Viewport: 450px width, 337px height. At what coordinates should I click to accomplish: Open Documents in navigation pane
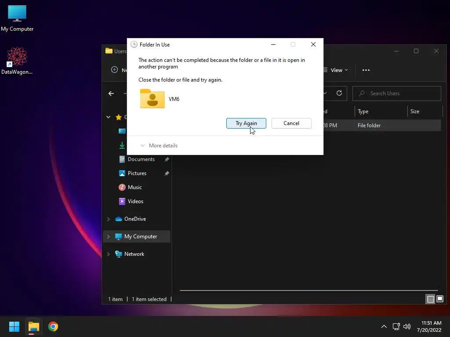[x=141, y=159]
